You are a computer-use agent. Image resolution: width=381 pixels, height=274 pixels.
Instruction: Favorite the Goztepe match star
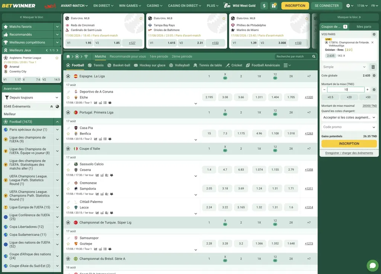(x=68, y=243)
